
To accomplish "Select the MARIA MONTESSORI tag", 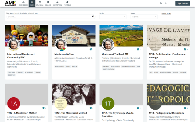I will [x=128, y=66].
